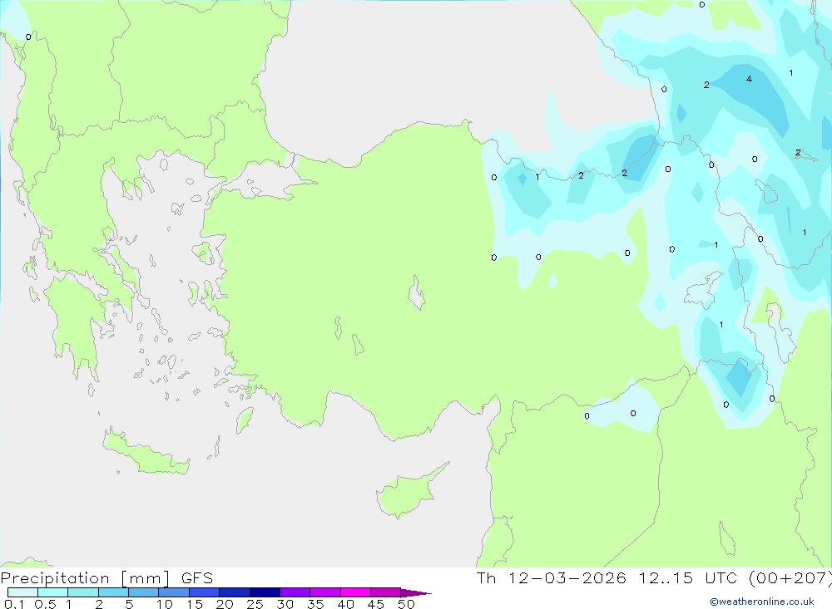Click the '30' legend tick label

pos(285,604)
